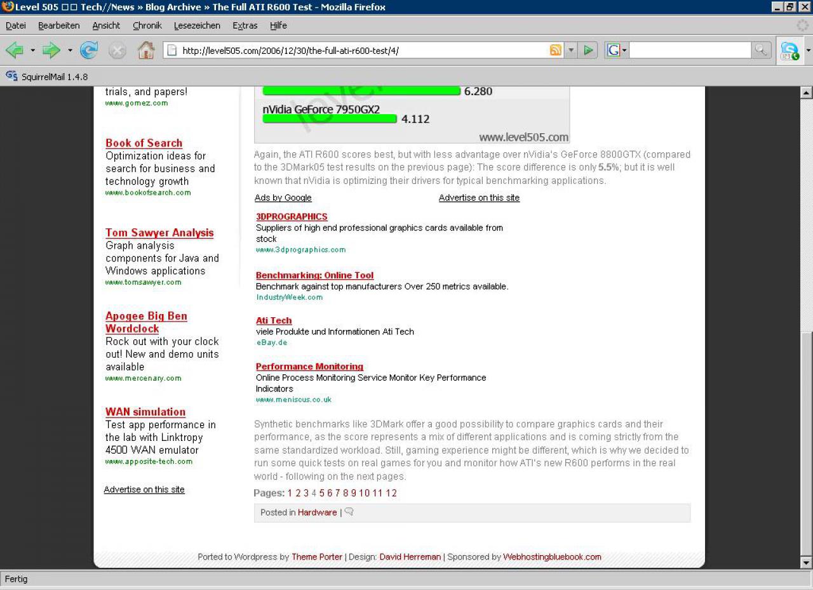This screenshot has height=590, width=813.
Task: Click the www.apposite-tech.com URL
Action: (x=149, y=461)
